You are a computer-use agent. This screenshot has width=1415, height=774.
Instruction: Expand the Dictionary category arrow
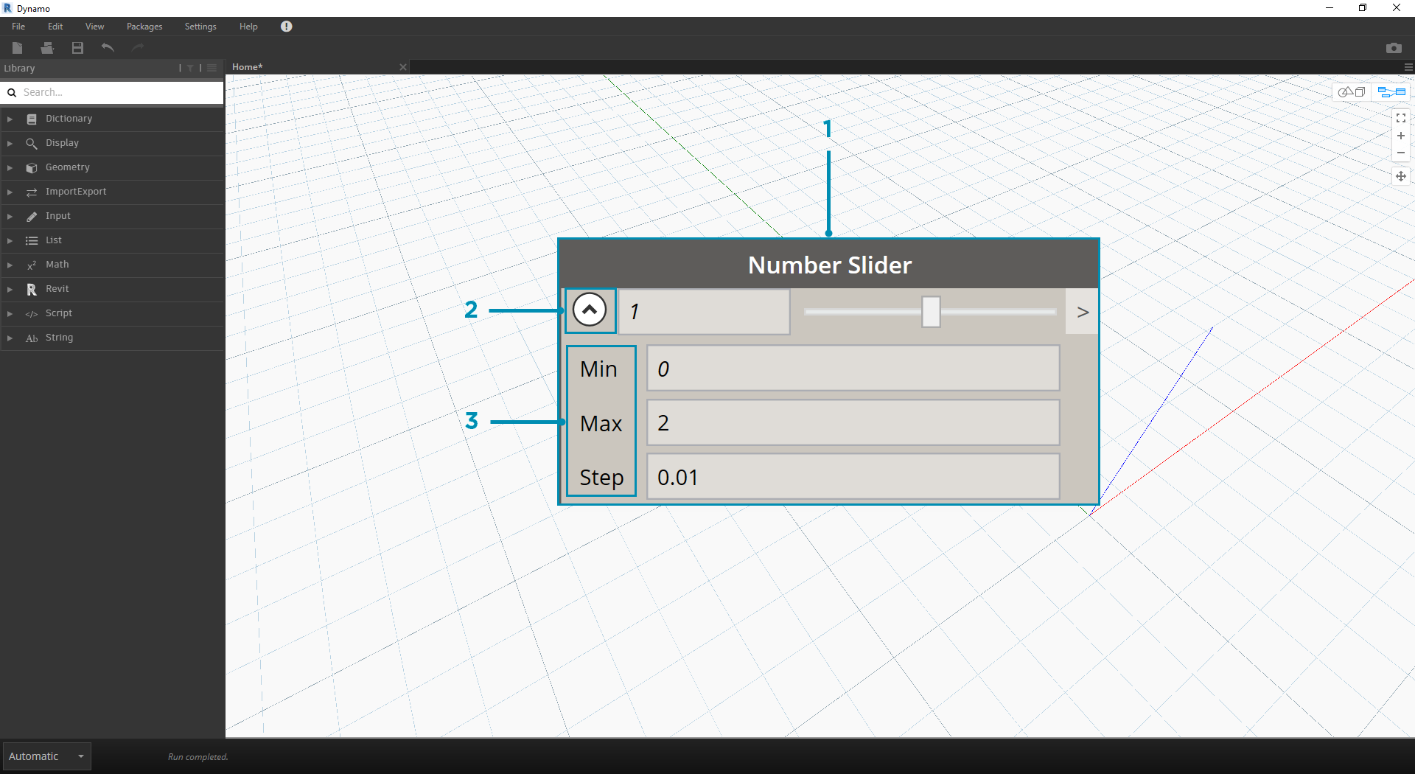(x=10, y=119)
